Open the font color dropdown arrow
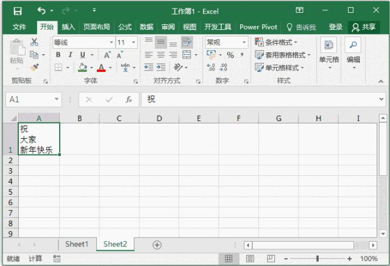Viewport: 390px width, 266px height. point(110,68)
